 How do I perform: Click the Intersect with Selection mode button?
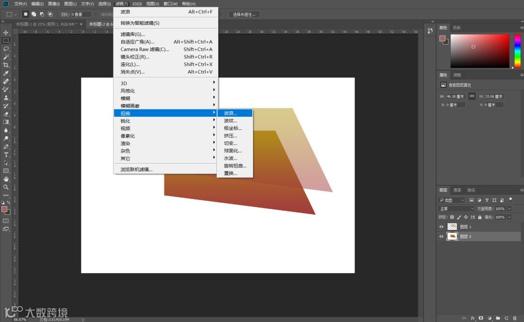pos(50,15)
